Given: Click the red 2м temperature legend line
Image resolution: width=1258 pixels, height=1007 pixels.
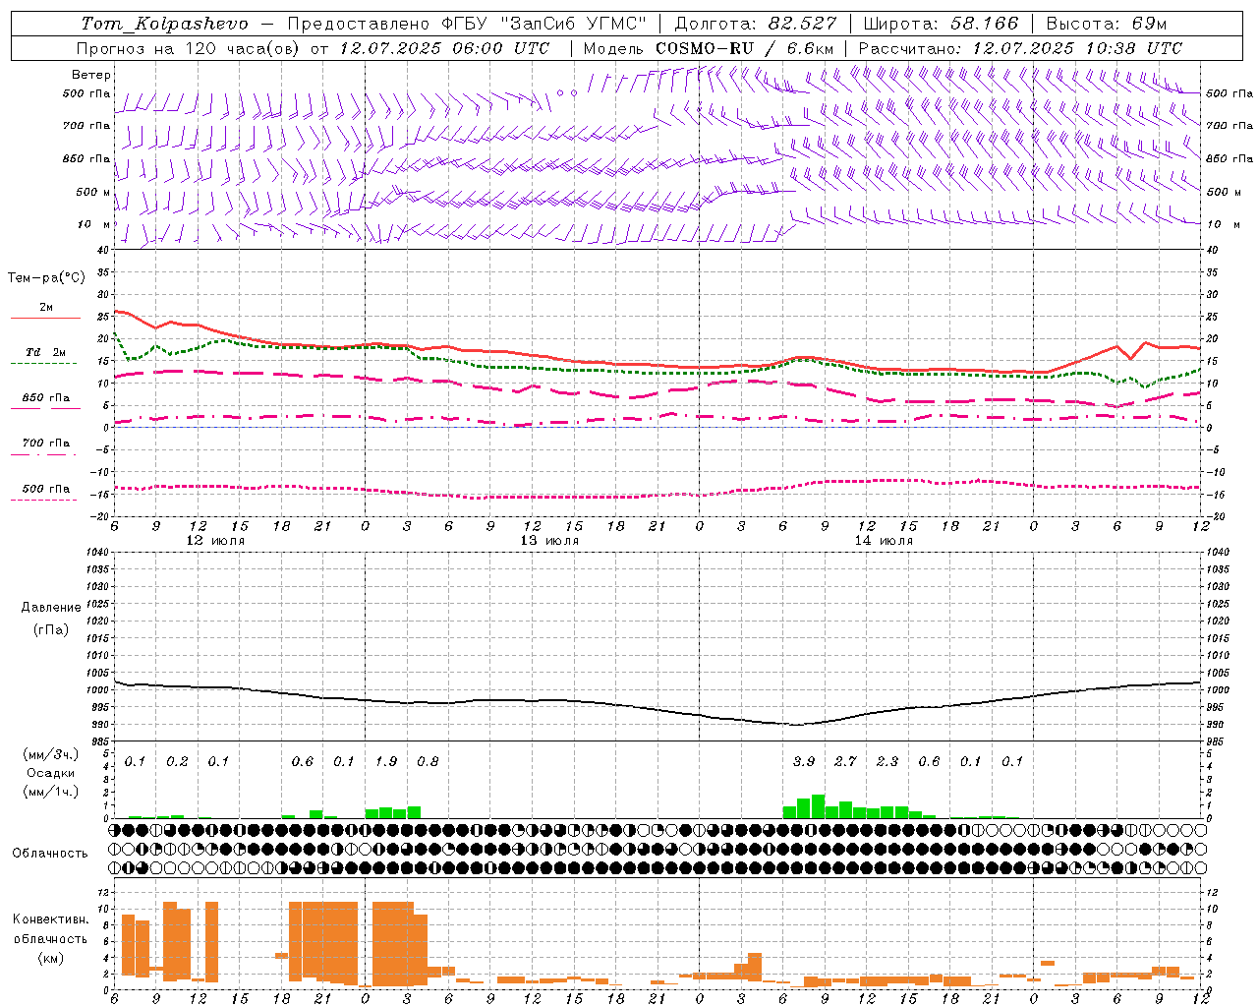Looking at the screenshot, I should [45, 319].
